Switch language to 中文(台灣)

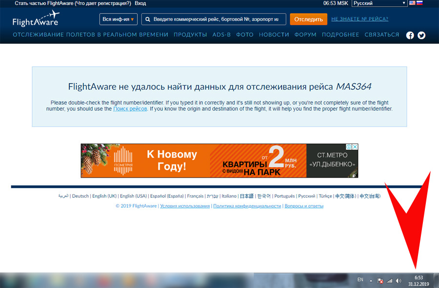tap(370, 196)
